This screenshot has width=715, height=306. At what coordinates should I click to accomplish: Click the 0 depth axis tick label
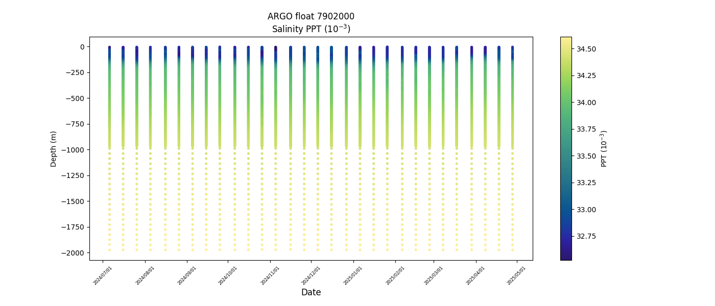coord(82,47)
